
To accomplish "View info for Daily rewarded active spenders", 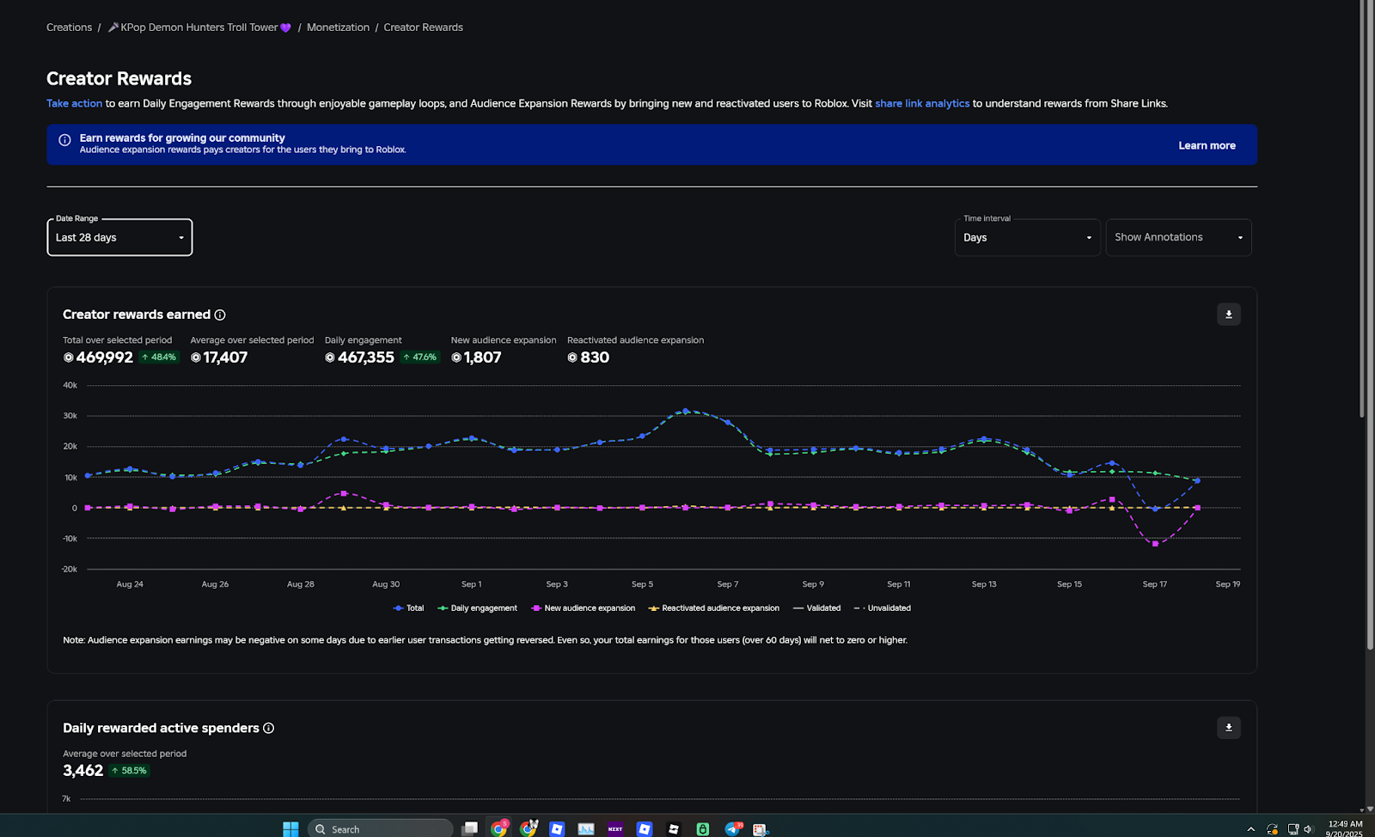I will tap(268, 728).
